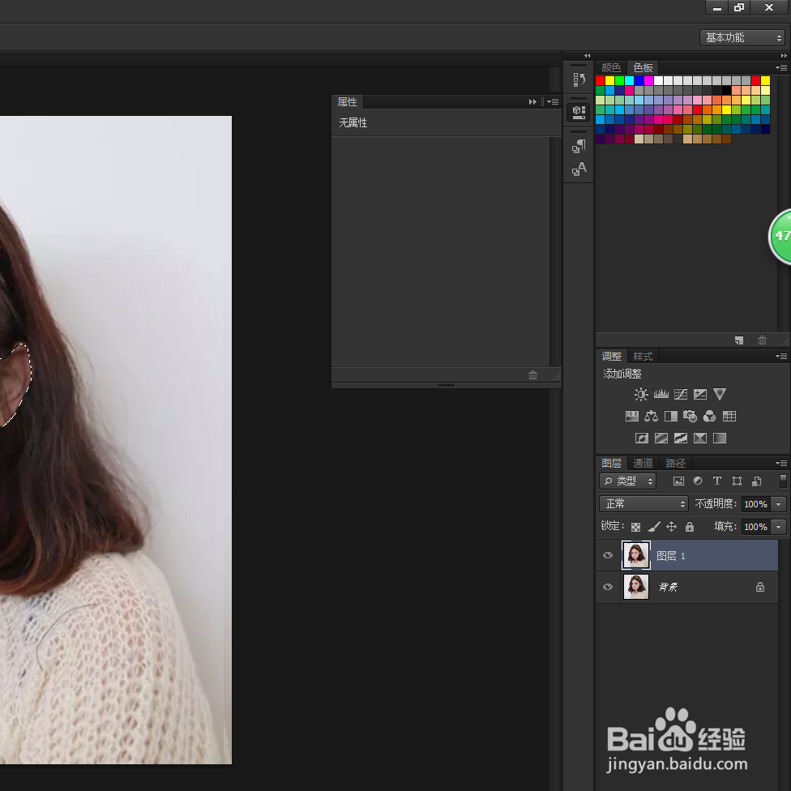Enable filter for smart objects
791x791 pixels.
(757, 481)
